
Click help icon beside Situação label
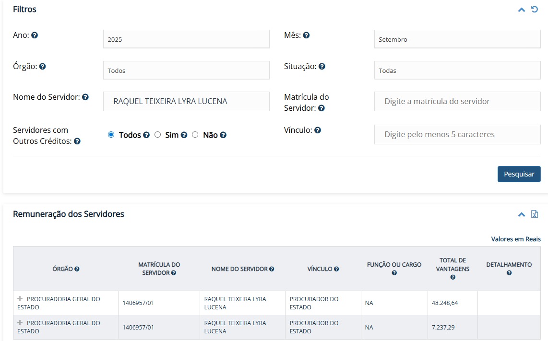tap(322, 67)
